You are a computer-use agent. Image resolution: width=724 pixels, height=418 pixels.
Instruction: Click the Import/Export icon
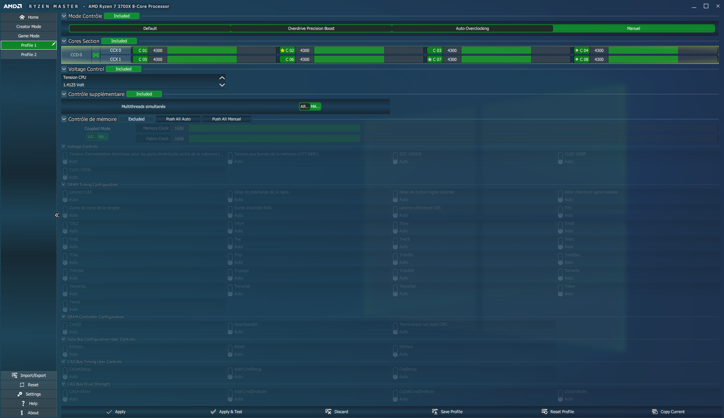(x=15, y=375)
